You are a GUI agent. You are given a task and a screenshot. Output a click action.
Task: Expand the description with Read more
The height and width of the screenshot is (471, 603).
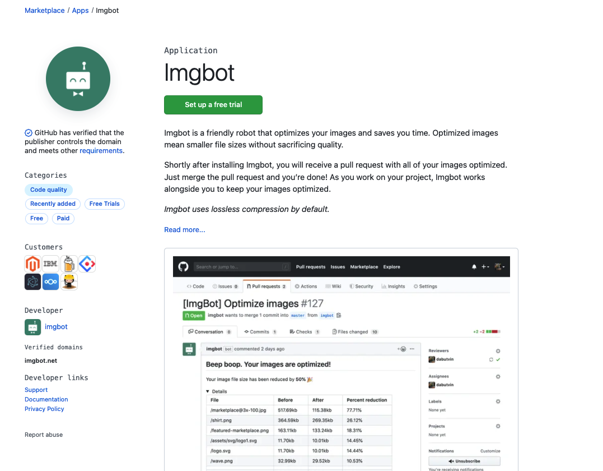(184, 229)
